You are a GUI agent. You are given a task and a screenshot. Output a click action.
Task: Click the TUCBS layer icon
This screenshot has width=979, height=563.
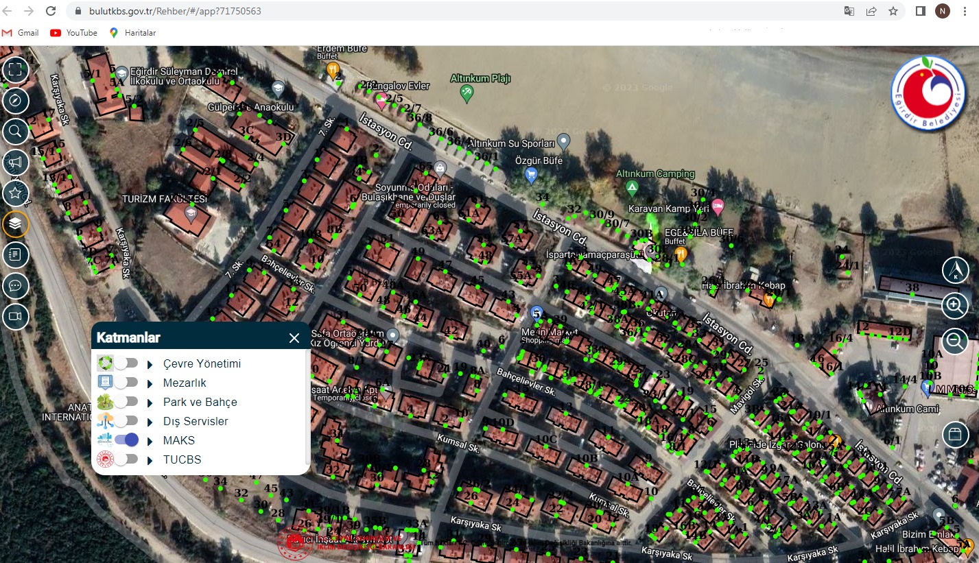click(105, 459)
